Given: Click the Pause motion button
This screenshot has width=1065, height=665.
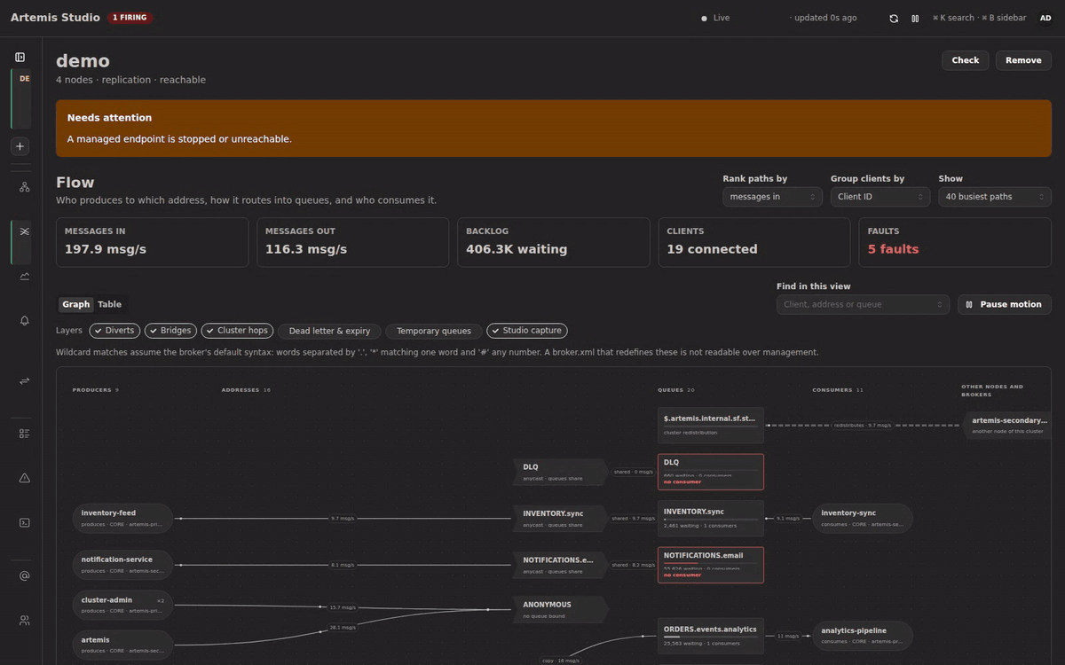Looking at the screenshot, I should click(1005, 304).
